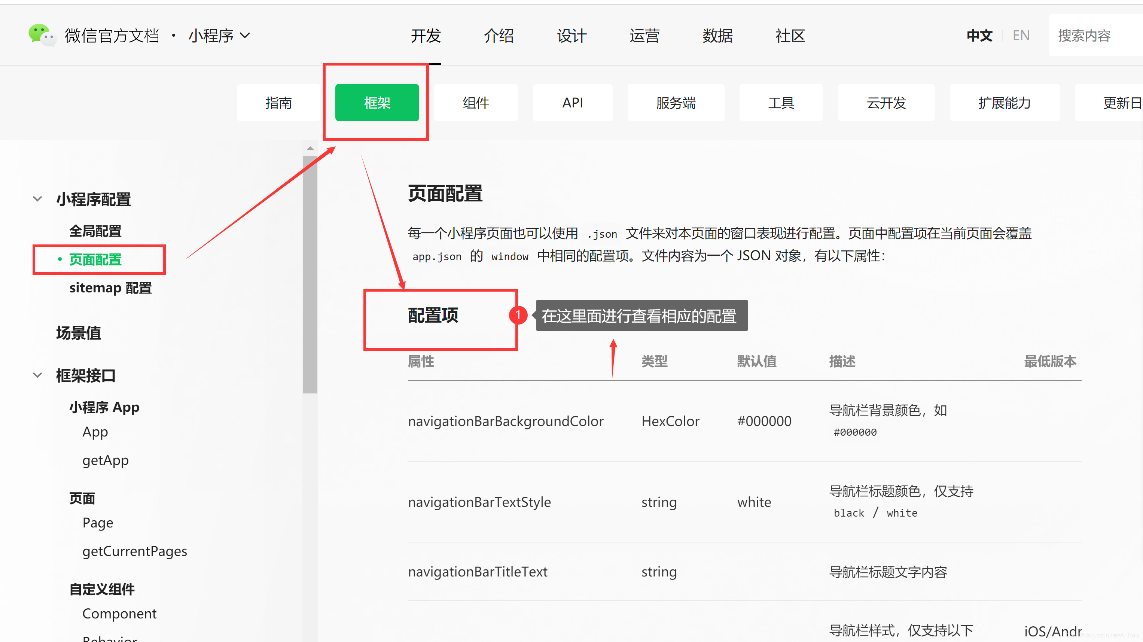This screenshot has height=642, width=1143.
Task: Select the 社区 top navigation item
Action: point(790,36)
